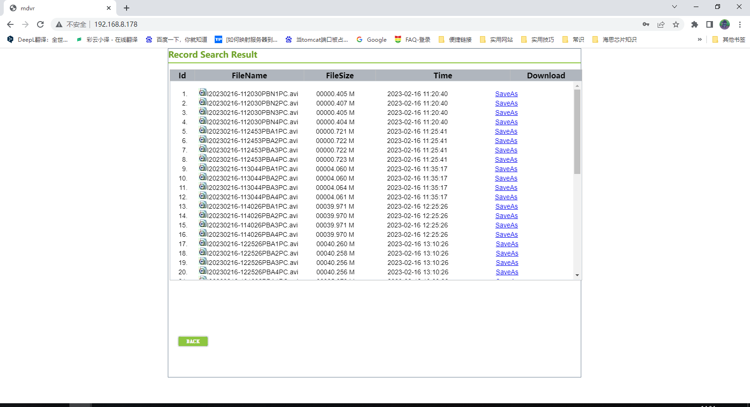
Task: Open the Google bookmark
Action: (372, 39)
